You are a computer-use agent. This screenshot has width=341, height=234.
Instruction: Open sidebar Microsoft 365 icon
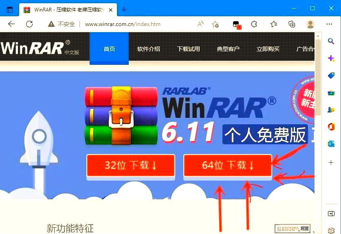331,127
